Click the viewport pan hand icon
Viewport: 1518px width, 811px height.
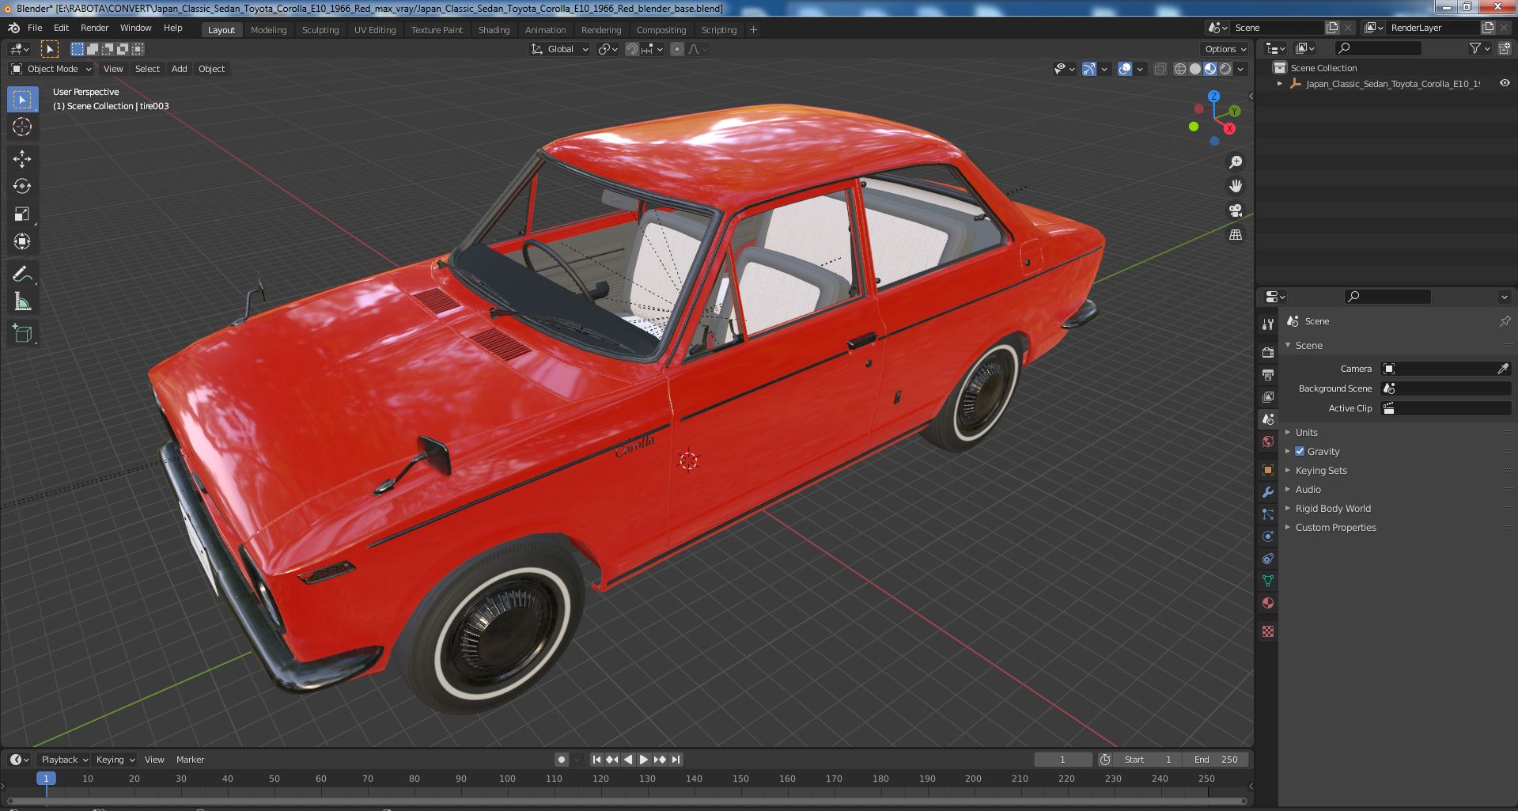coord(1235,186)
